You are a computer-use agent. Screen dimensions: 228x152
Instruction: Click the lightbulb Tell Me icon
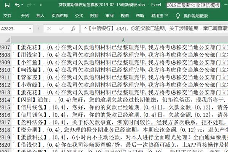pos(178,16)
